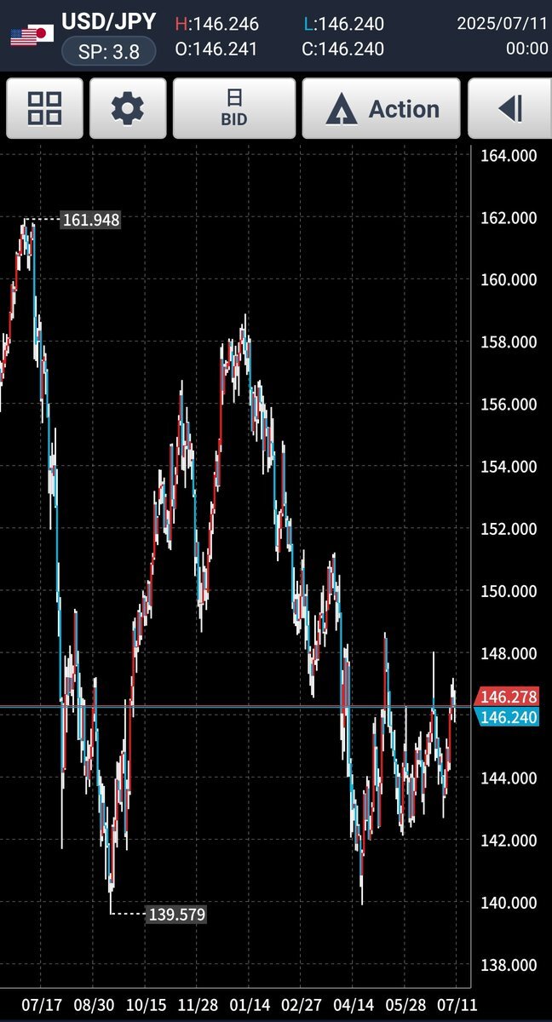
Task: Tap the 158.000 price axis label
Action: tap(509, 342)
